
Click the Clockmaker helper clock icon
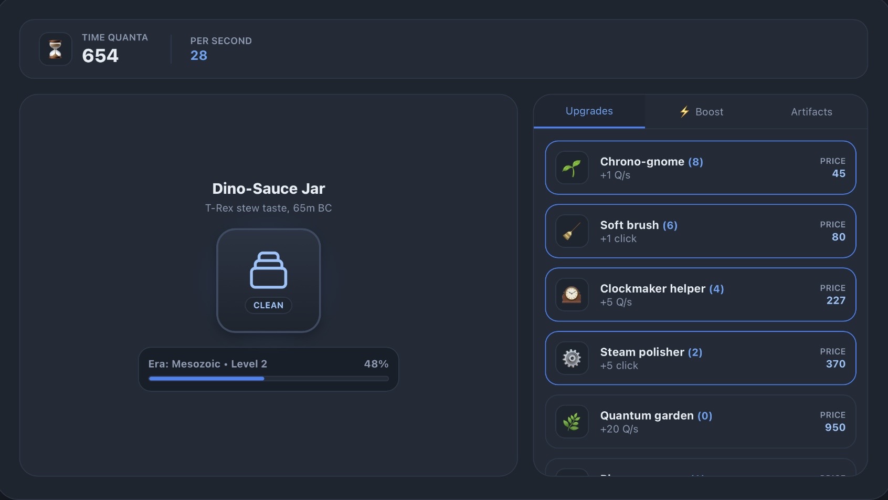click(572, 295)
